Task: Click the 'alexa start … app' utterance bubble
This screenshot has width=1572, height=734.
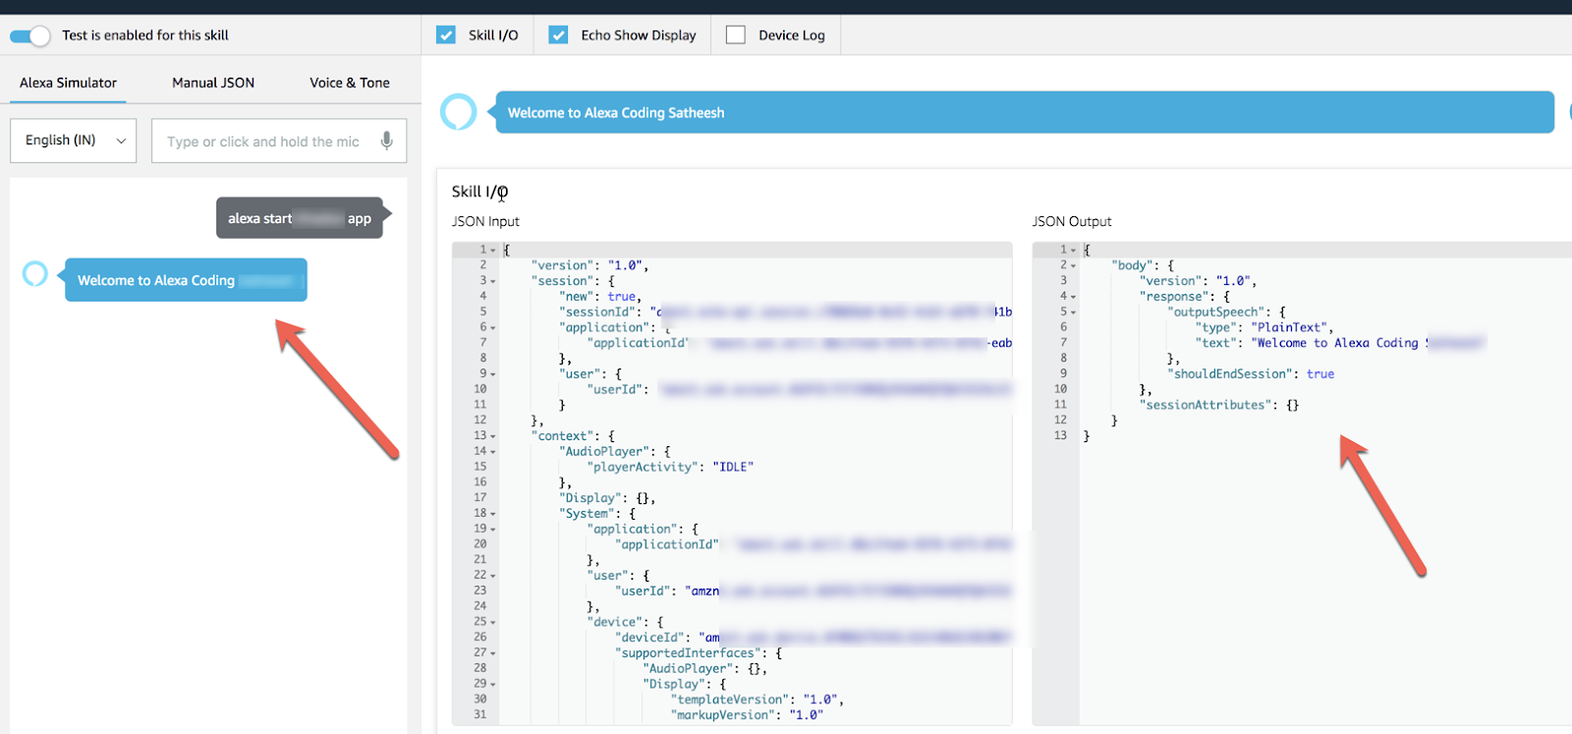Action: click(300, 218)
